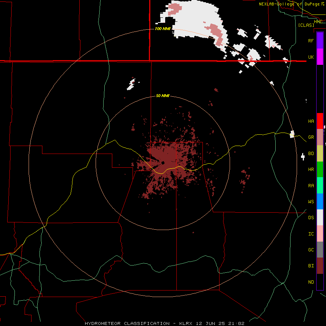Click the brown BI legend swatch

[320, 266]
